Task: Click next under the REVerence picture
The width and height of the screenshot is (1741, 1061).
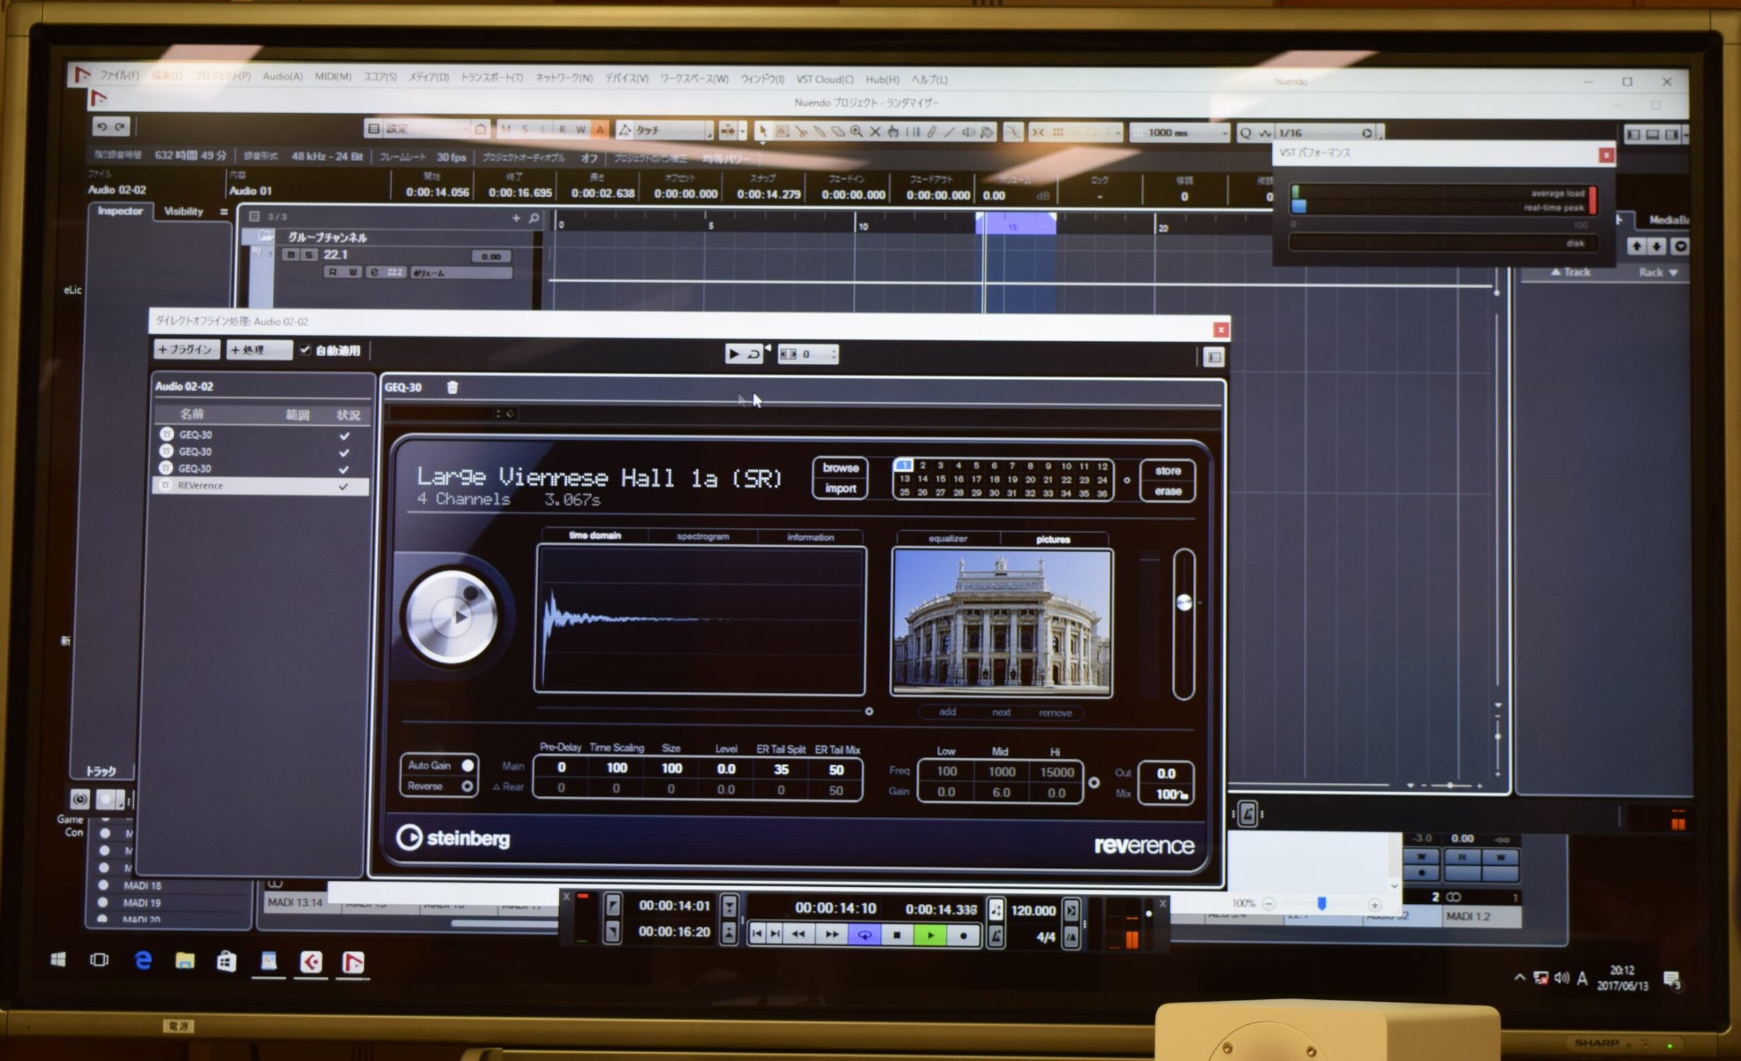Action: tap(1000, 712)
